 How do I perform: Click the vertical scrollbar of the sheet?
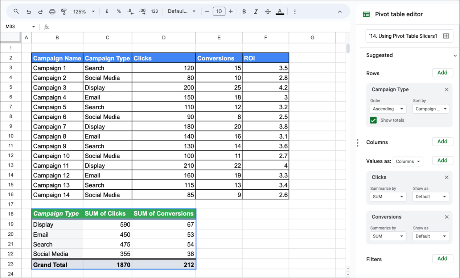pyautogui.click(x=348, y=49)
